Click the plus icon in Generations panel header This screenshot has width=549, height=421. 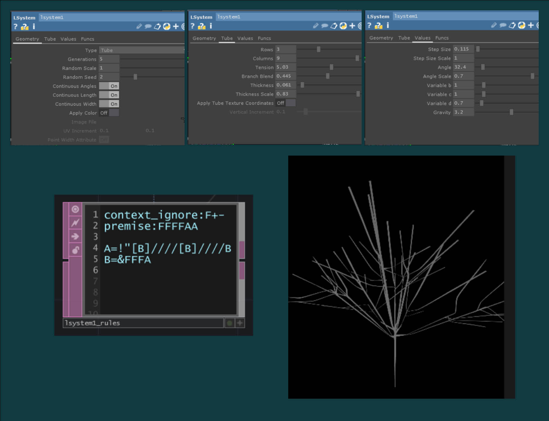[176, 26]
